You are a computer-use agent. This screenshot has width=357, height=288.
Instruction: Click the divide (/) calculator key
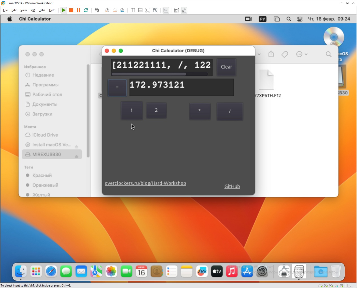[x=230, y=112]
